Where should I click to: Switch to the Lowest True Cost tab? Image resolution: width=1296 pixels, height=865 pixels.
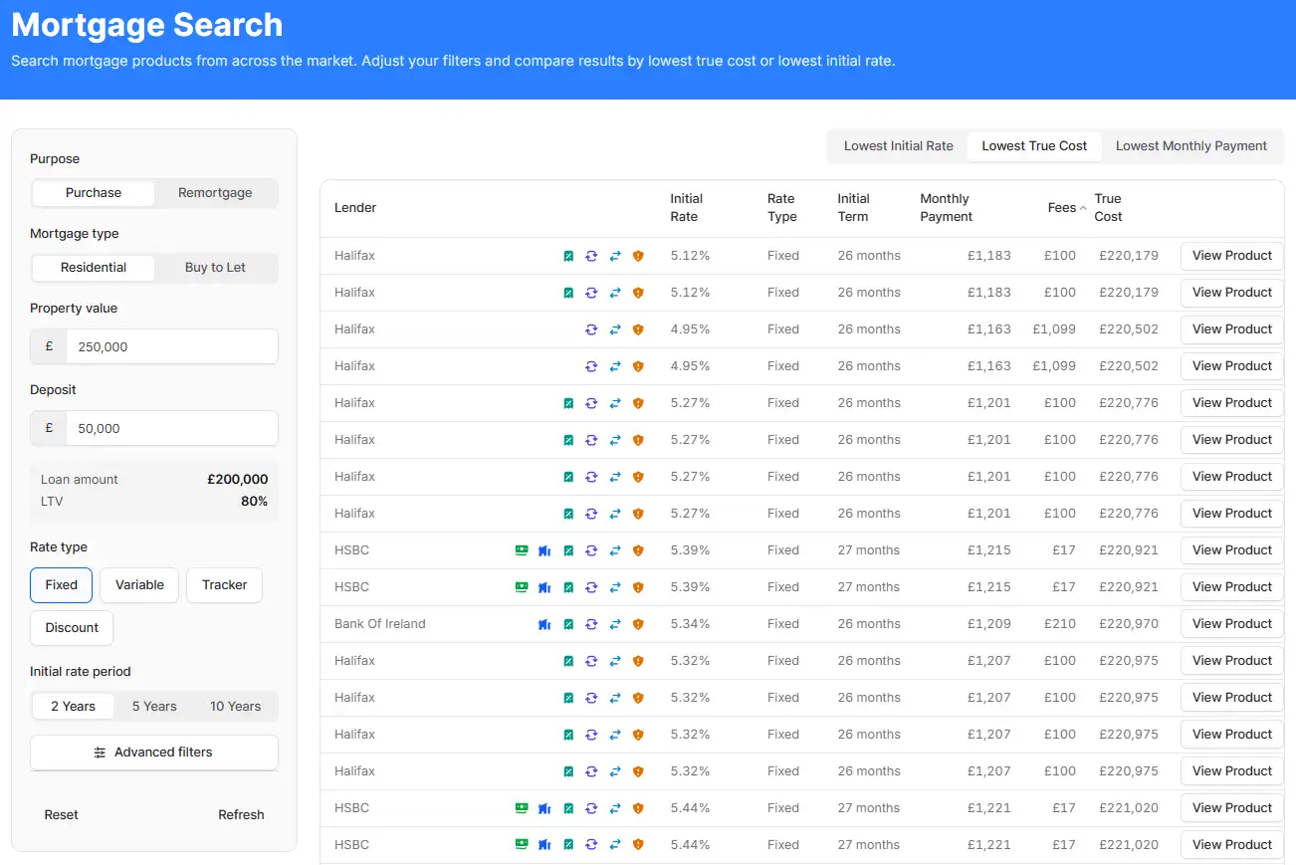tap(1034, 146)
